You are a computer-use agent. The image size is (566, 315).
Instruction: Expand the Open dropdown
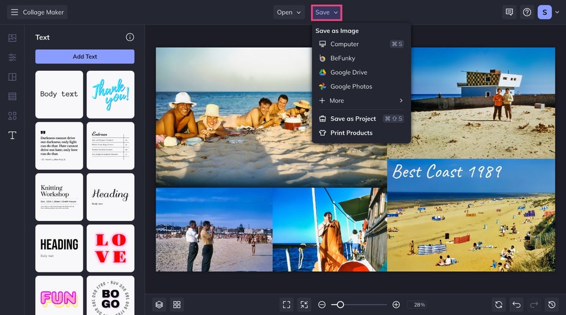coord(289,12)
